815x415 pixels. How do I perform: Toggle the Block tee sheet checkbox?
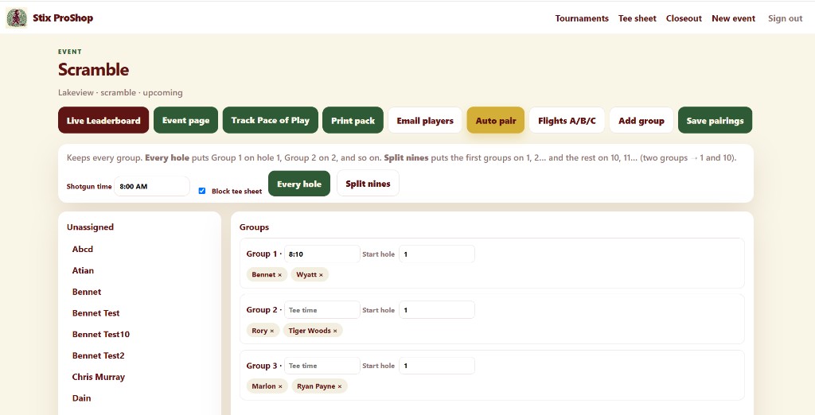tap(202, 191)
